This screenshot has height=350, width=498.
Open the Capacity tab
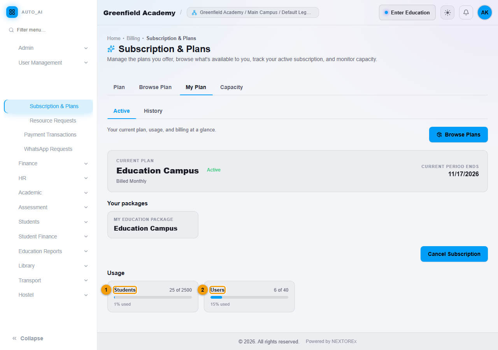tap(231, 87)
